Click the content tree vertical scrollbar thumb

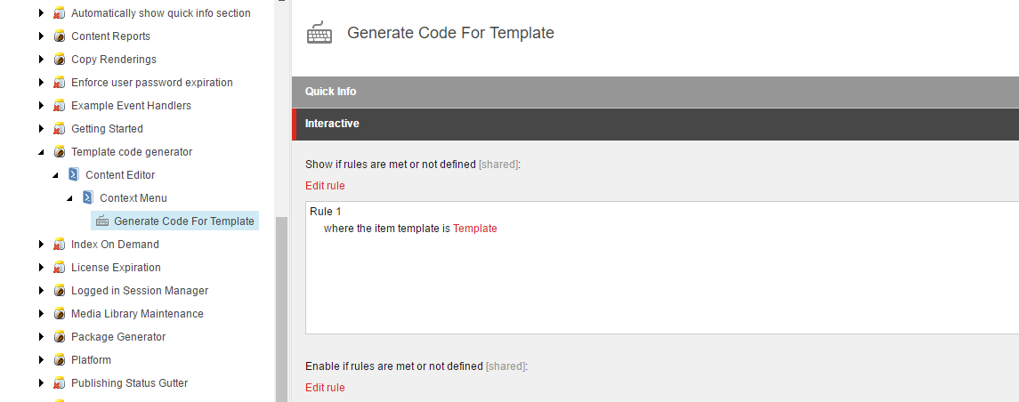(281, 310)
